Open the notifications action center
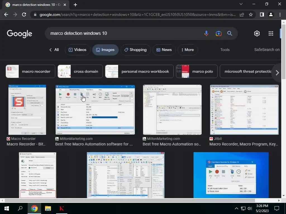Image resolution: width=286 pixels, height=214 pixels. pyautogui.click(x=277, y=208)
